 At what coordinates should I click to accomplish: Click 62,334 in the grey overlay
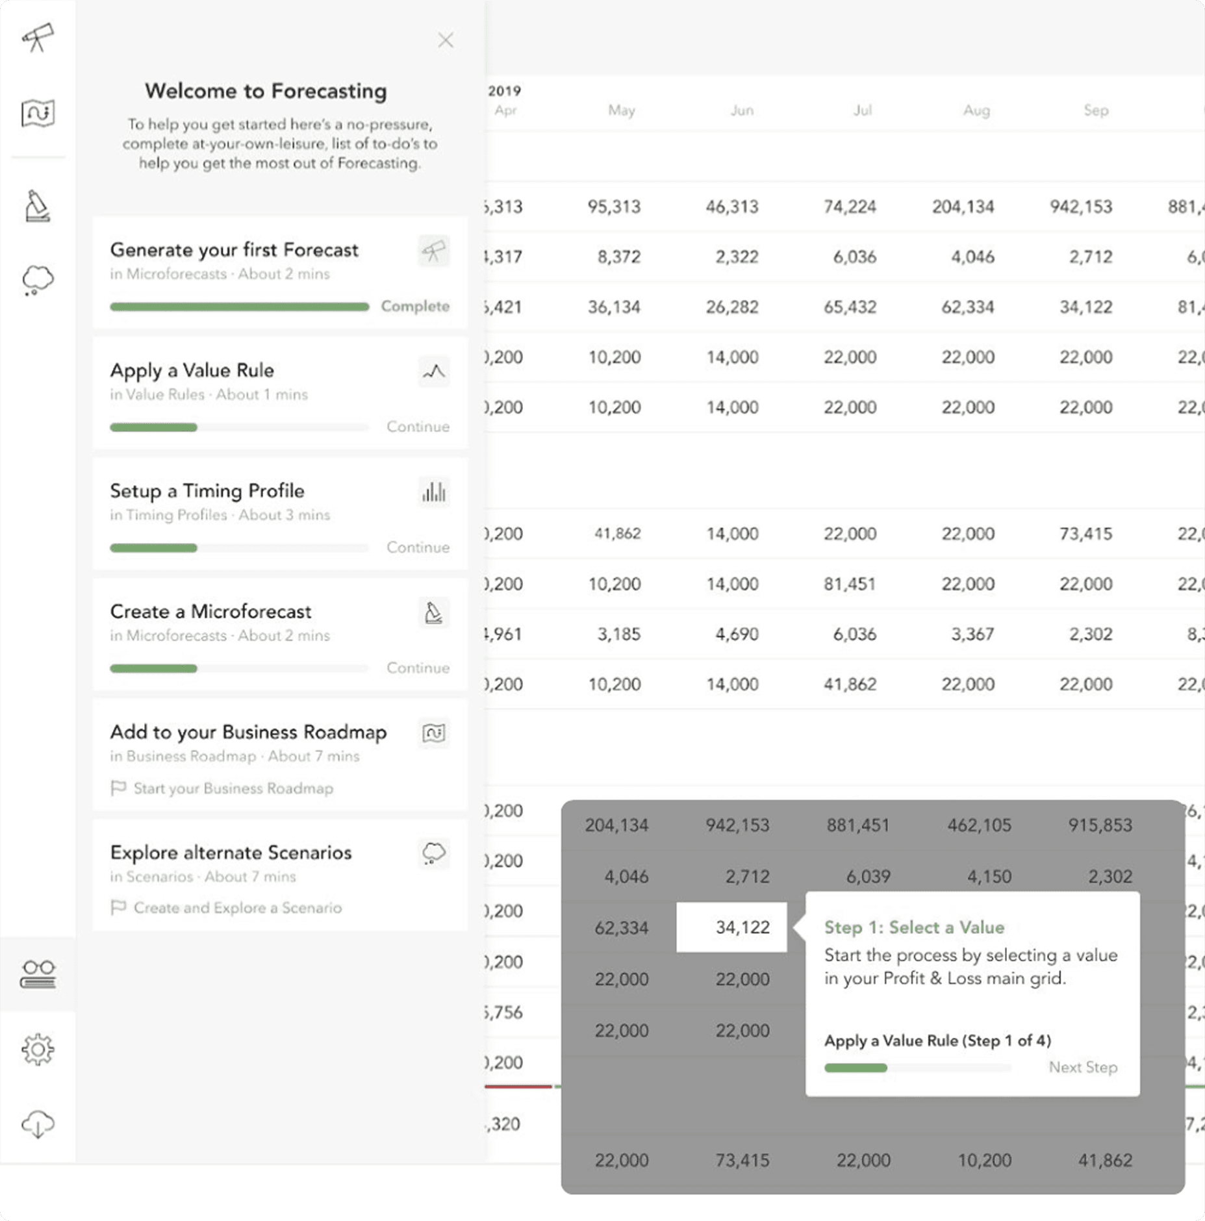(x=621, y=927)
